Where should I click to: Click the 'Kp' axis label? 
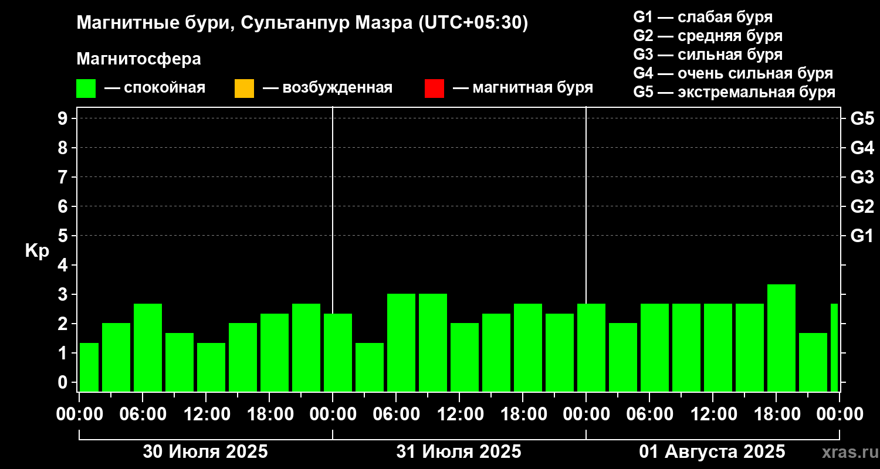(x=37, y=250)
